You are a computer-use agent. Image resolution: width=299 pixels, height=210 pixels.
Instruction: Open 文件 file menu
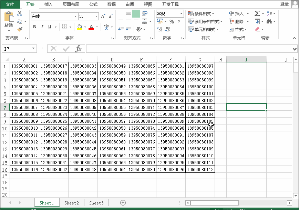coord(10,4)
